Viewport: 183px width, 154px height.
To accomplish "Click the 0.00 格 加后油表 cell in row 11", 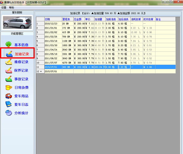I will click(124, 67).
